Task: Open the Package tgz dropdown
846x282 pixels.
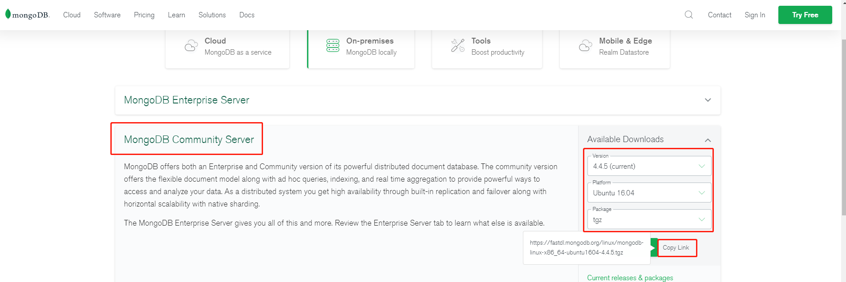Action: point(649,219)
